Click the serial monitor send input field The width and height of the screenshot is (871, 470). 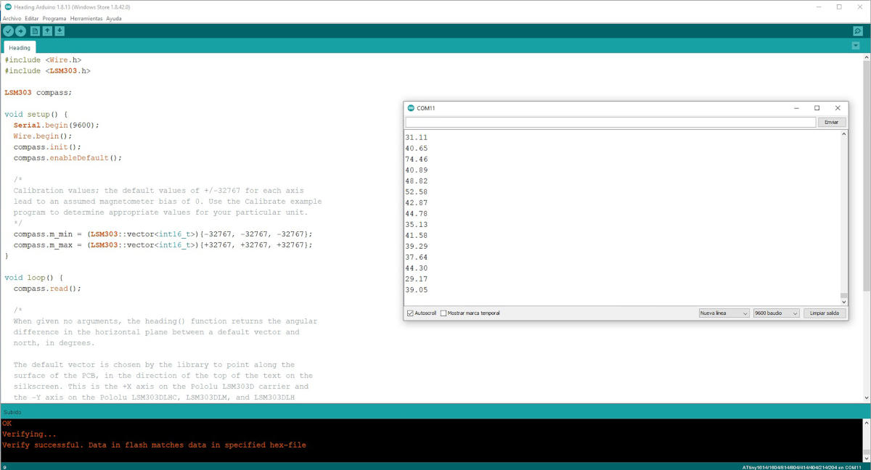coord(610,123)
